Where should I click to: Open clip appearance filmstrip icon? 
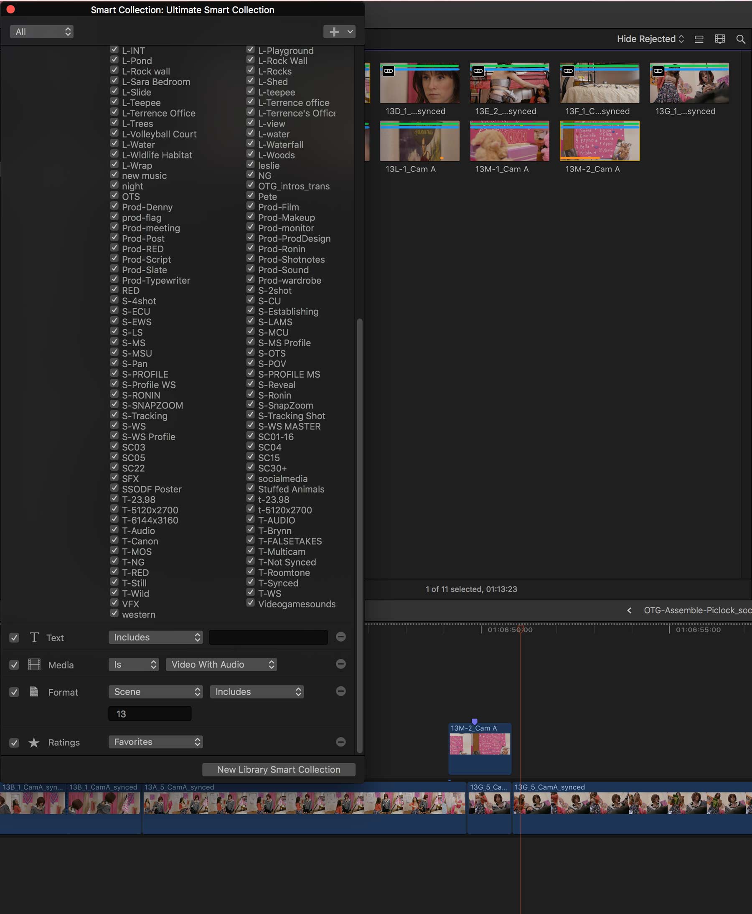720,39
